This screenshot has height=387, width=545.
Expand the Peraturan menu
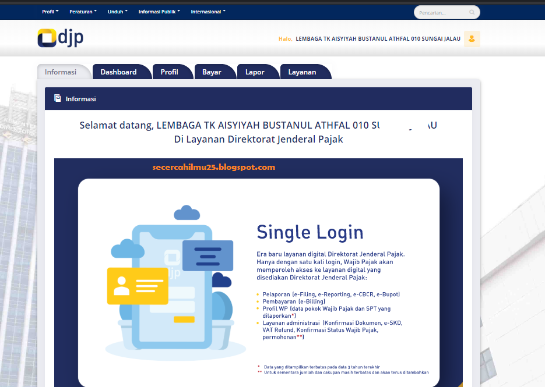pyautogui.click(x=83, y=10)
